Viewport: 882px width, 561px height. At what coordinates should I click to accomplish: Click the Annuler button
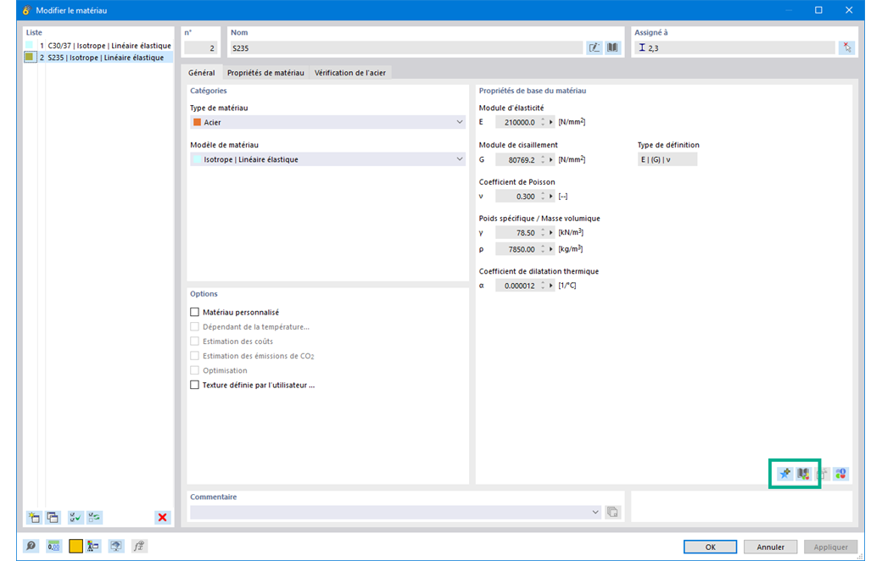[770, 547]
